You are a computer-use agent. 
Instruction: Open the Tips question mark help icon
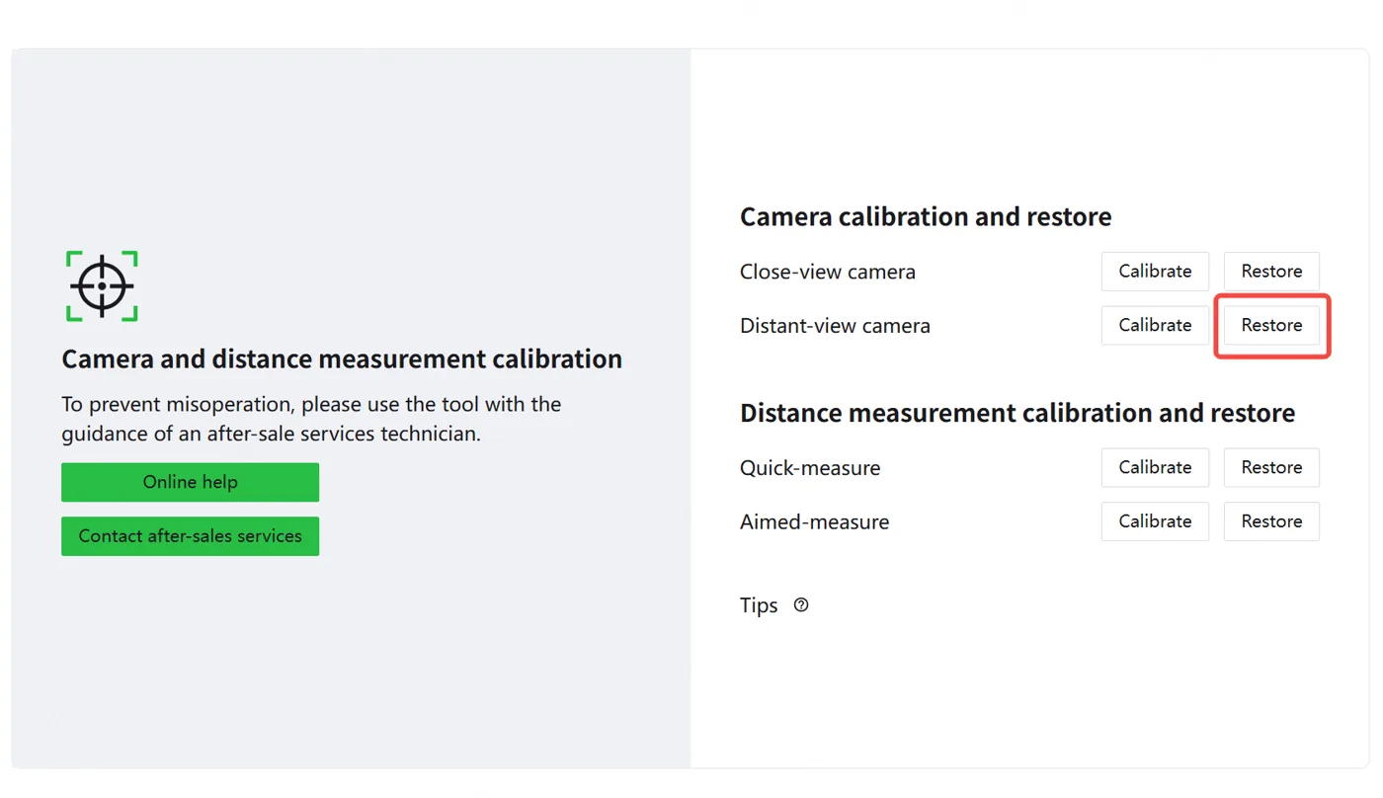[x=801, y=605]
